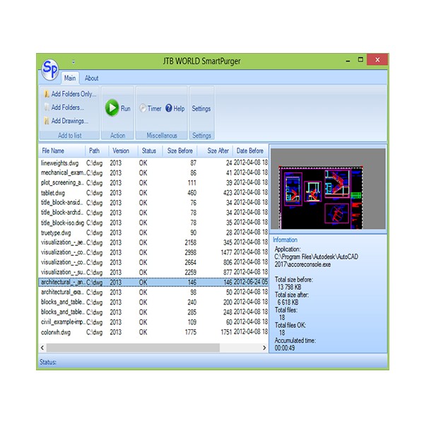Select architectural_exa file row

(153, 292)
